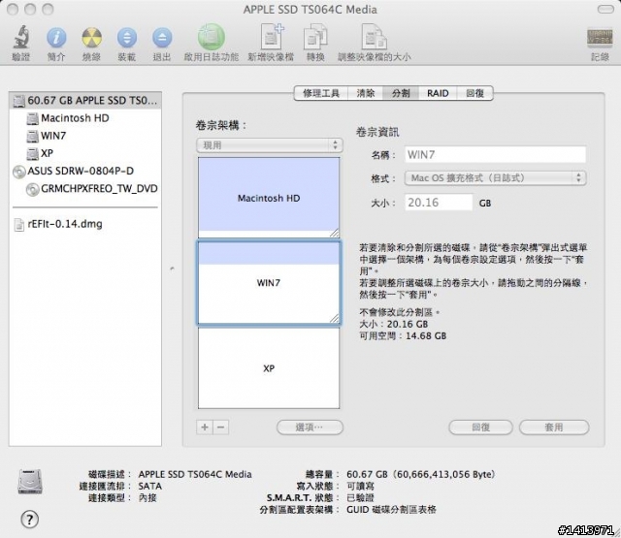Click GUID 磁碟分割區表格 partition scheme text
The width and height of the screenshot is (621, 538).
(x=391, y=510)
